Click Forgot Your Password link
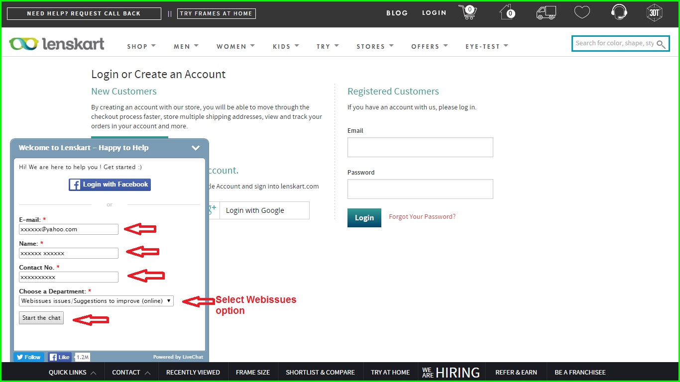The height and width of the screenshot is (382, 680). (422, 217)
